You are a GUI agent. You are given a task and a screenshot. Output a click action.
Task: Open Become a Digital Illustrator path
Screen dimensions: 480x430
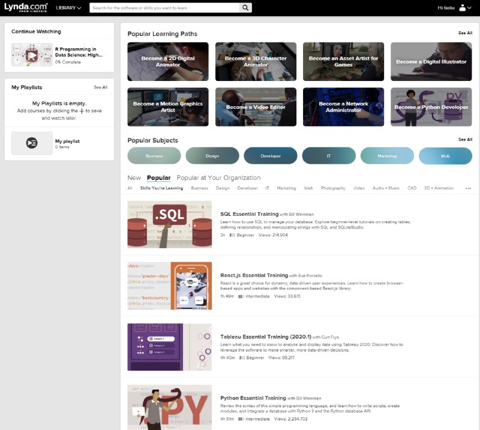pos(431,62)
